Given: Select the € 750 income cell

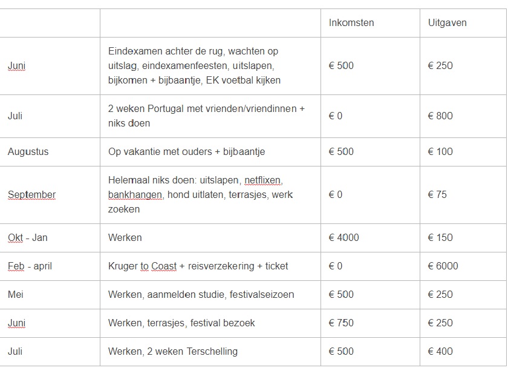Looking at the screenshot, I should click(x=341, y=323).
